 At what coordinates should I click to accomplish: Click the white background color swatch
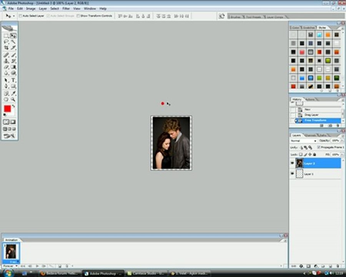[12, 113]
